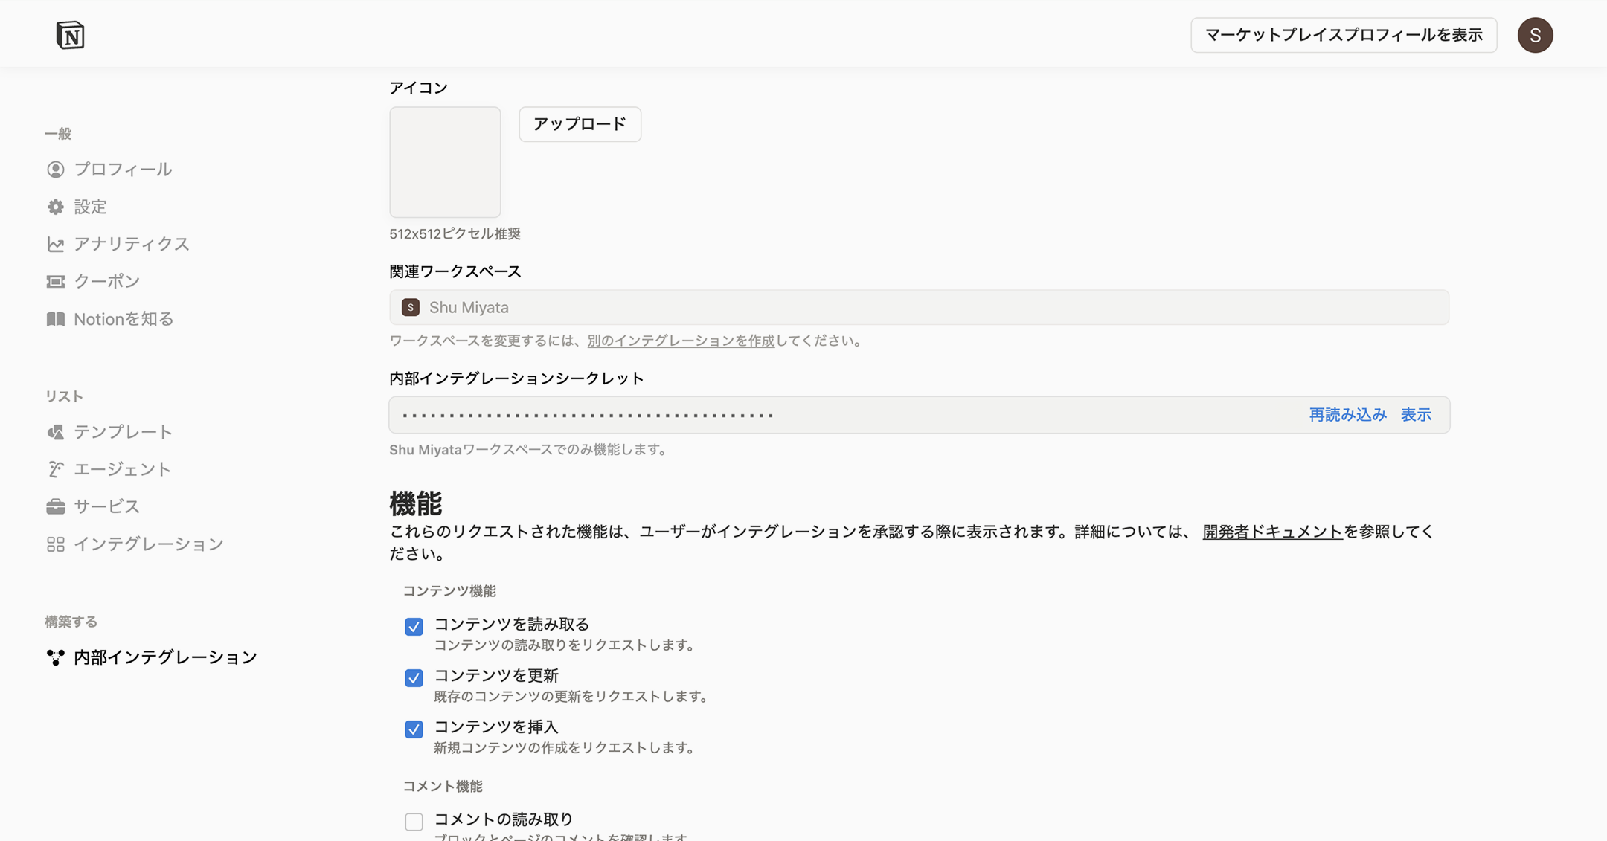This screenshot has height=841, width=1607.
Task: Click the Notion logo icon
Action: (x=70, y=35)
